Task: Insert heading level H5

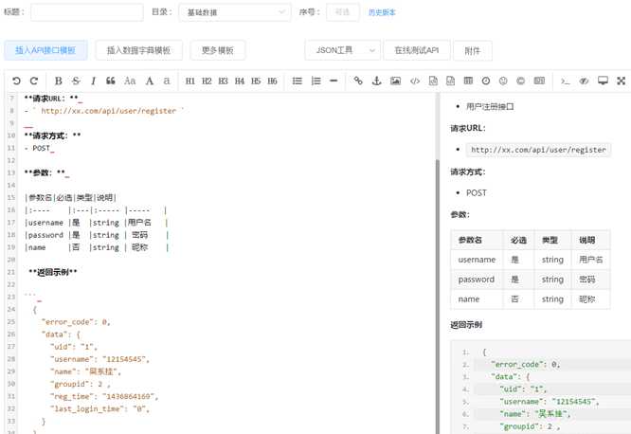Action: 256,81
